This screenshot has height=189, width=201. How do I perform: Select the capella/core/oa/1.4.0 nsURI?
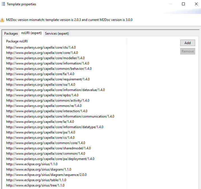(x=41, y=85)
